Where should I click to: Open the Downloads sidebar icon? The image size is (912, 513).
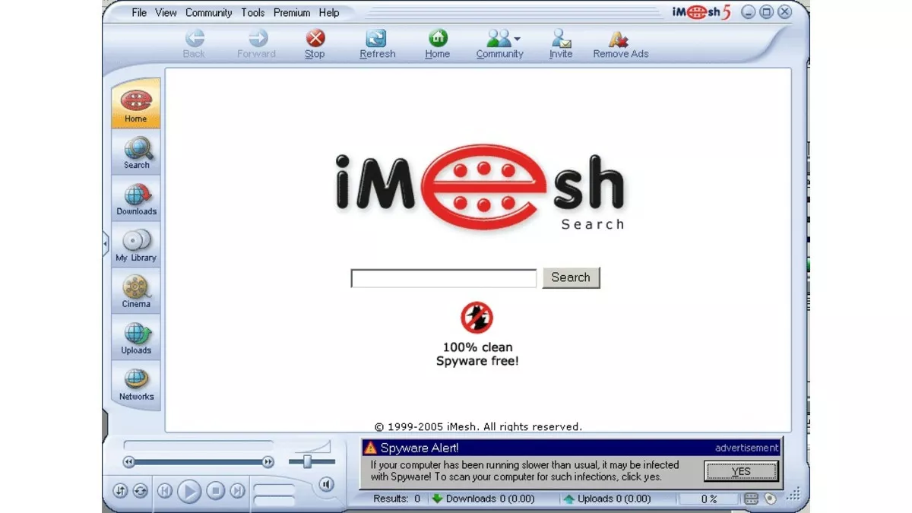click(x=137, y=199)
